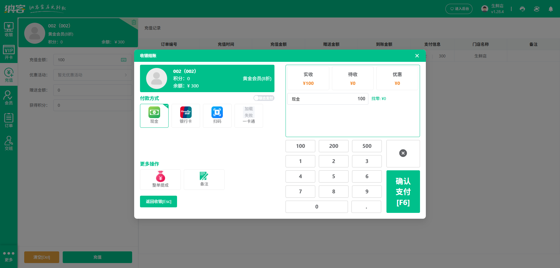Click 进入后台 to enter backend

tap(459, 9)
